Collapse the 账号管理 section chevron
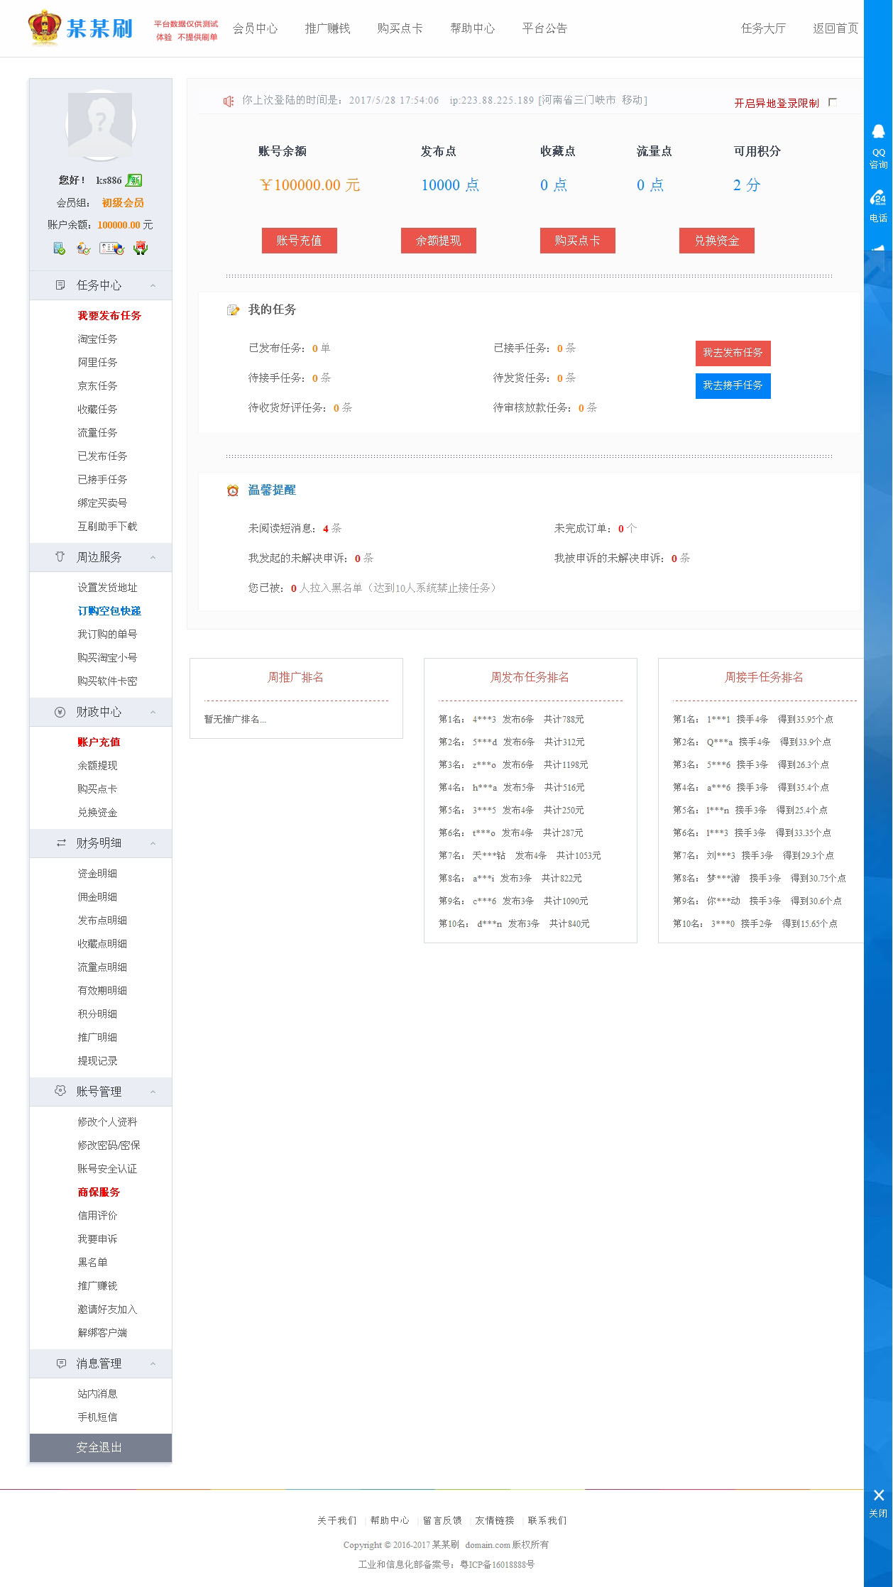Image resolution: width=893 pixels, height=1587 pixels. point(153,1092)
